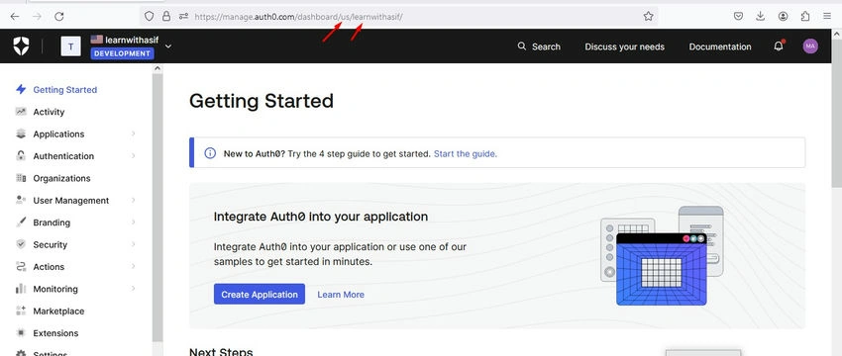This screenshot has width=842, height=356.
Task: Click the Actions flow icon
Action: coord(21,266)
